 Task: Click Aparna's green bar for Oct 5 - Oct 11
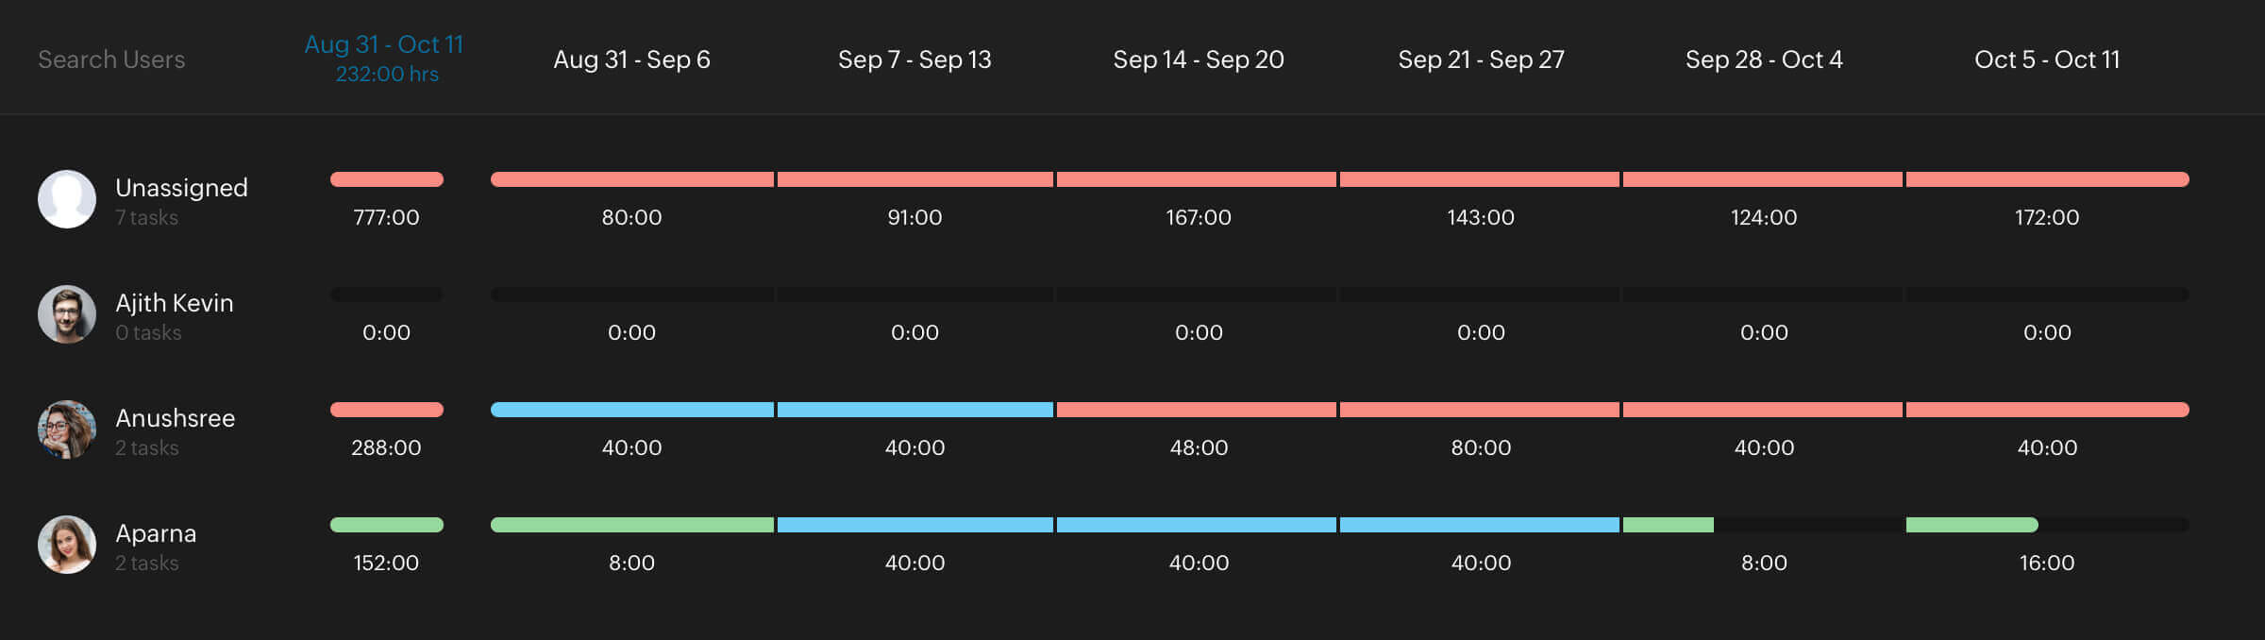tap(1971, 525)
